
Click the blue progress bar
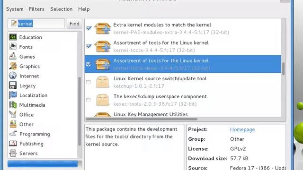43,164
